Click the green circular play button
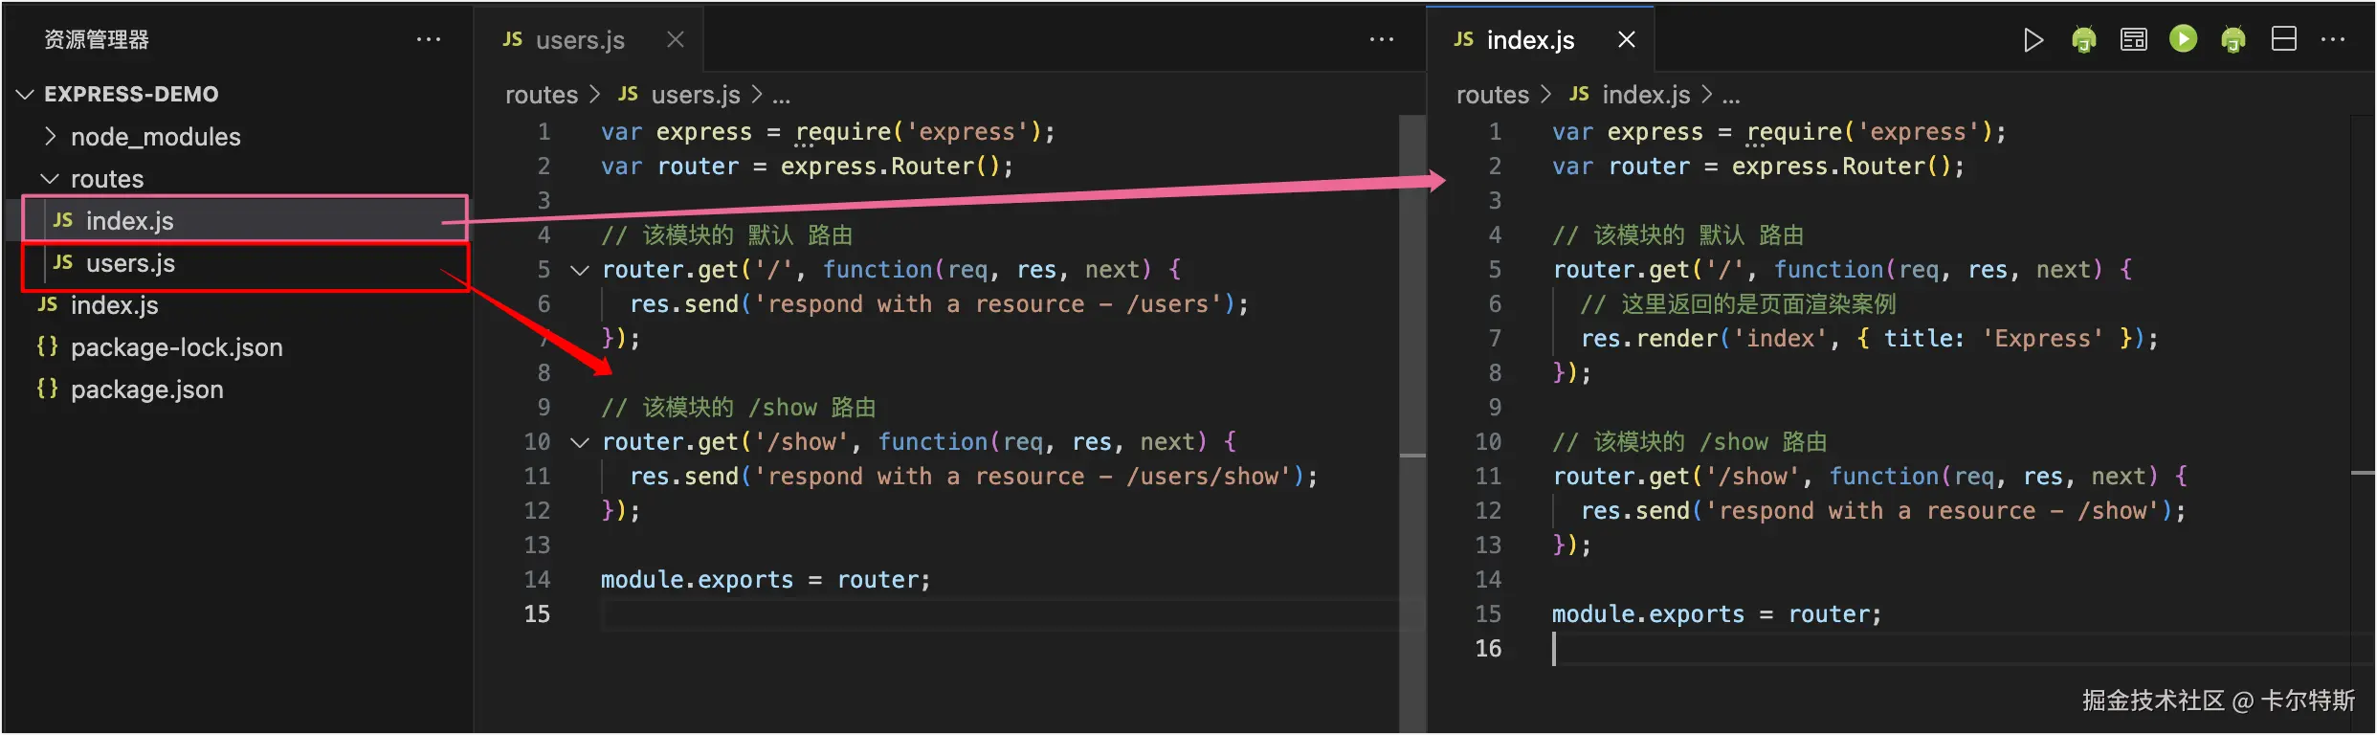Viewport: 2377px width, 735px height. (x=2183, y=39)
